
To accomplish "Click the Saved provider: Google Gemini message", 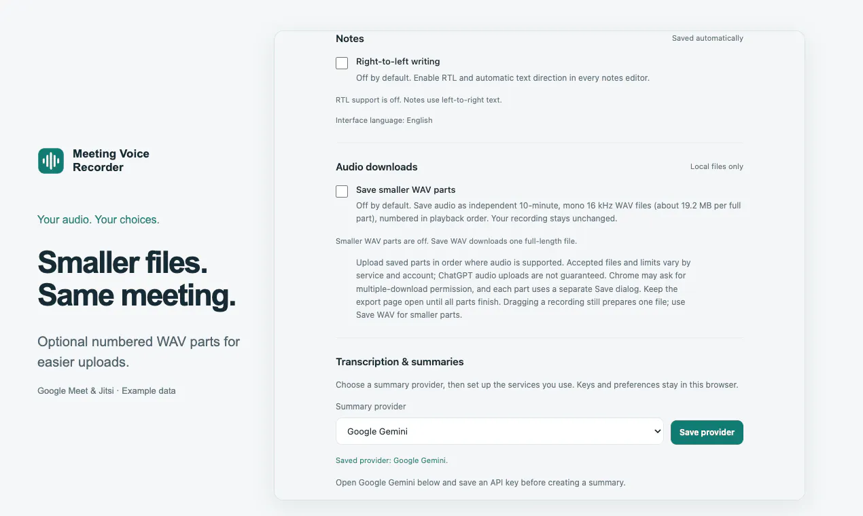I will (391, 460).
